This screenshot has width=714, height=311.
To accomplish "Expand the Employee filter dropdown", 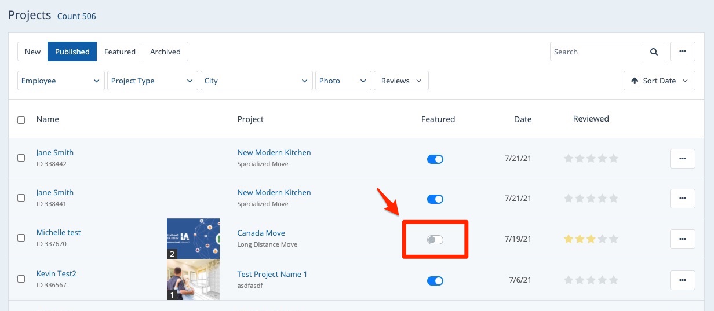I will pyautogui.click(x=61, y=81).
